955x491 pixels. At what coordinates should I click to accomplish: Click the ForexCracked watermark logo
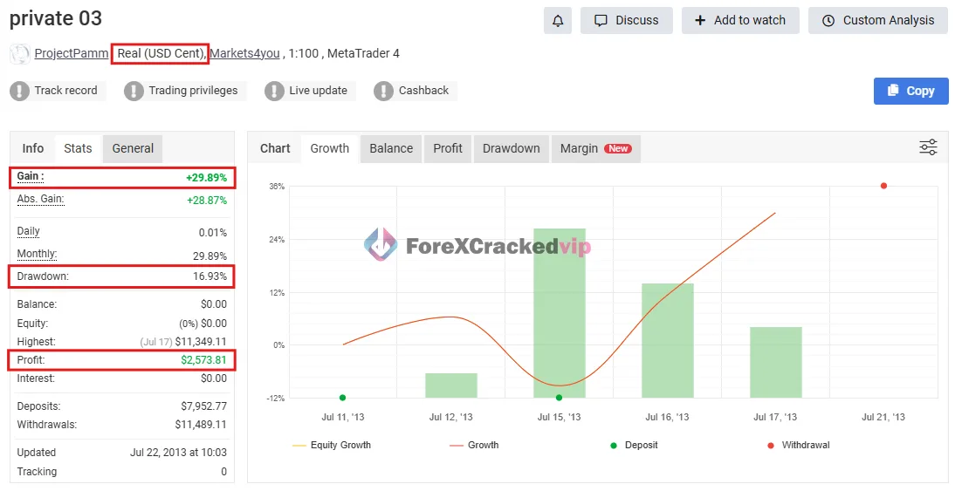tap(381, 245)
